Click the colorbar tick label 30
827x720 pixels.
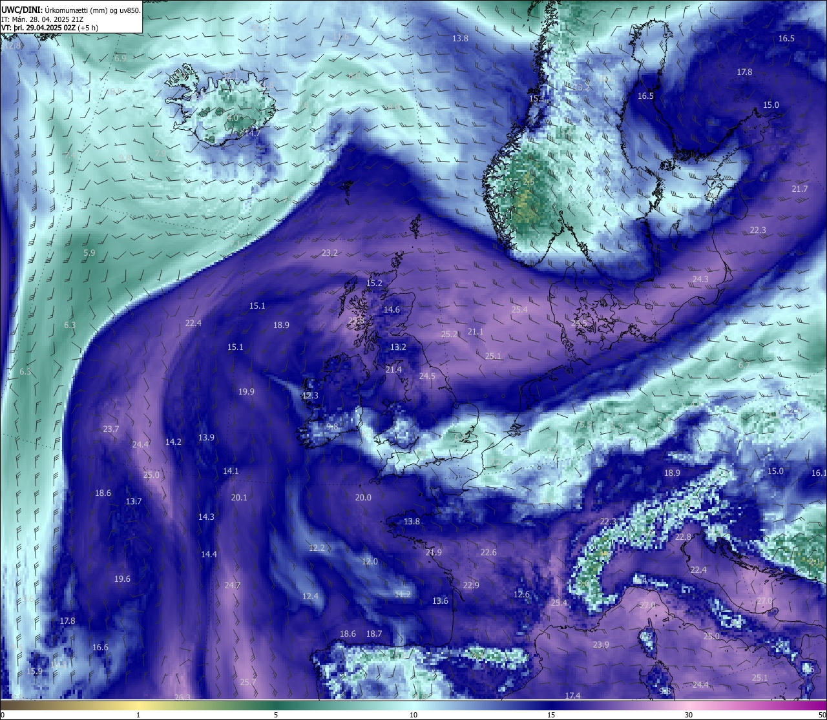click(689, 715)
